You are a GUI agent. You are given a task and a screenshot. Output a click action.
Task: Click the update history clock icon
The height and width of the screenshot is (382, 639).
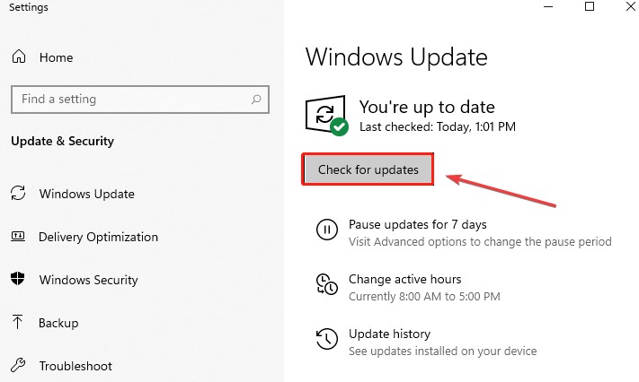click(327, 338)
